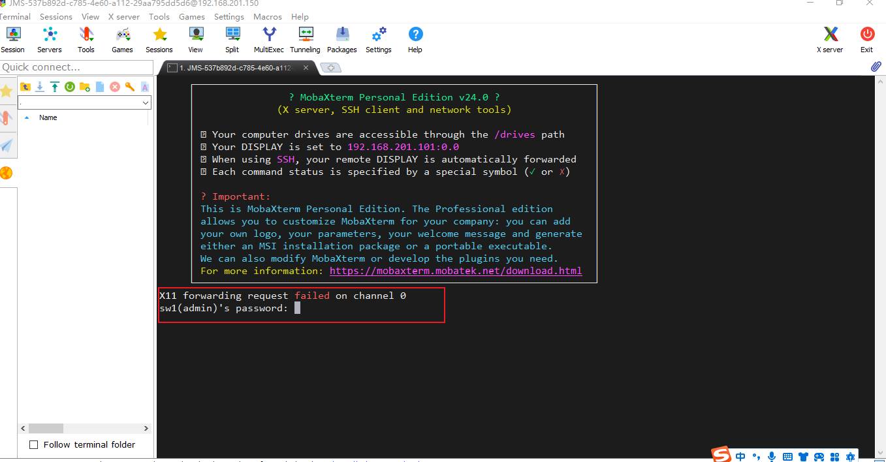Open the Sogou skin shirt icon
886x462 pixels.
coord(803,457)
